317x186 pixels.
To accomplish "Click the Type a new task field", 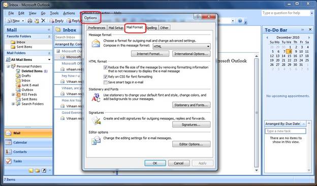I will tap(286, 131).
